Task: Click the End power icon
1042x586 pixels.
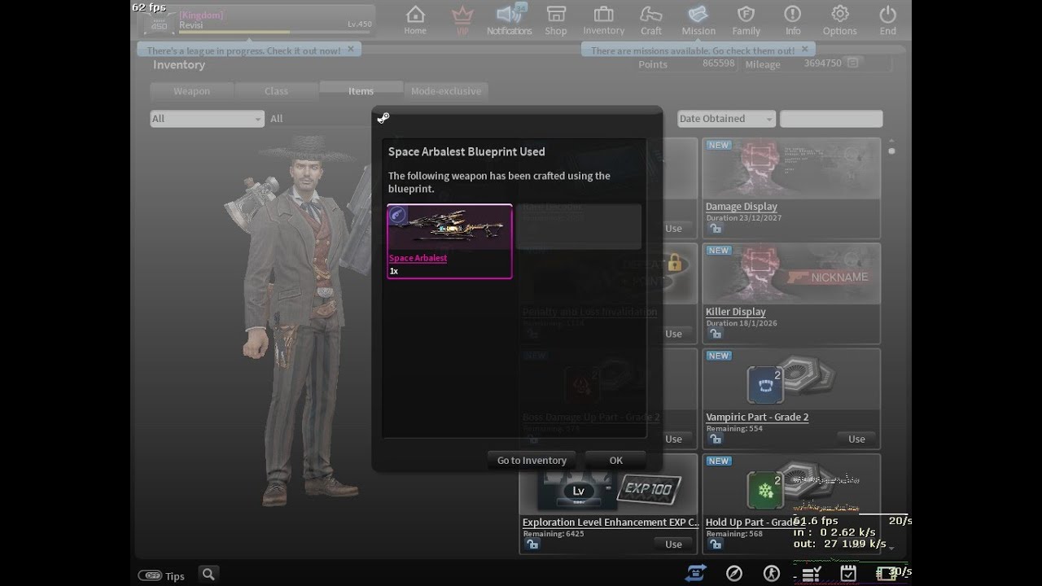Action: click(888, 15)
